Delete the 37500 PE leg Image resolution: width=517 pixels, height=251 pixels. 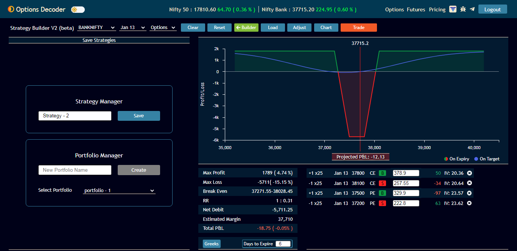pyautogui.click(x=469, y=193)
